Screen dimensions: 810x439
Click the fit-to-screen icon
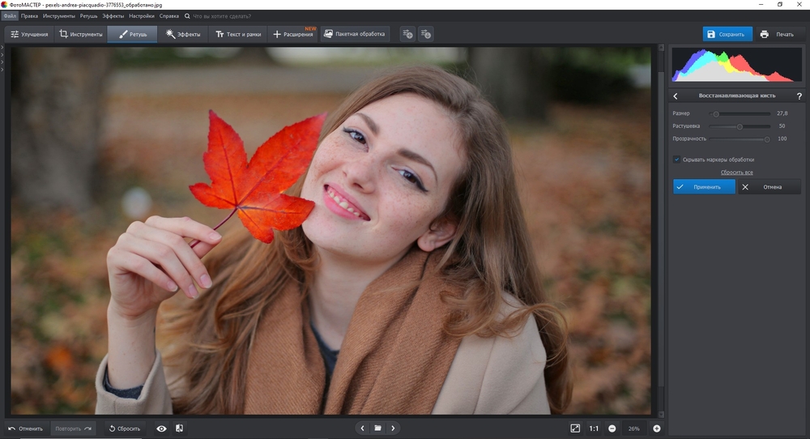click(575, 428)
